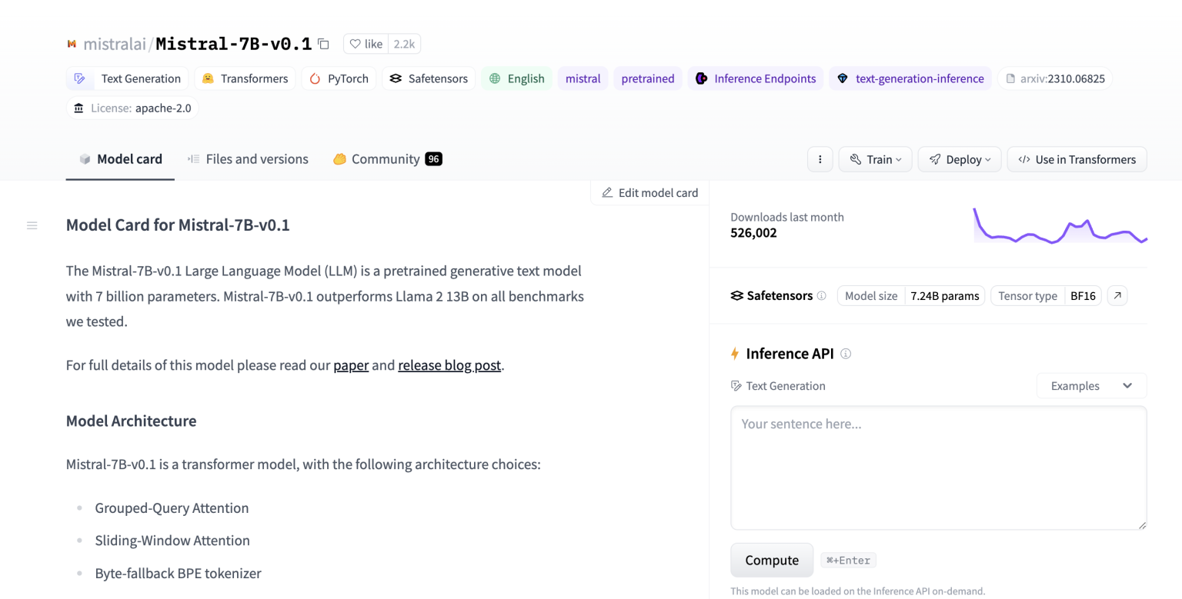The width and height of the screenshot is (1182, 599).
Task: Open the Community tab
Action: [386, 159]
